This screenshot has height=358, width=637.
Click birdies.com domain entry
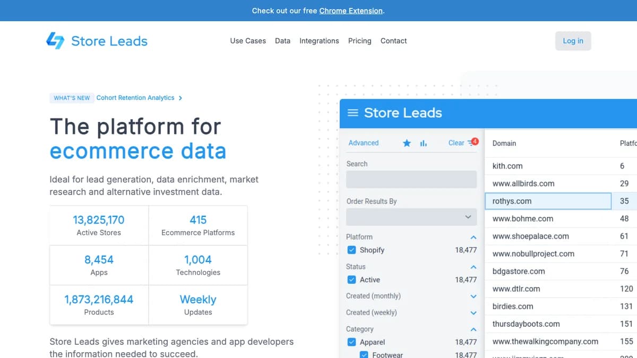tap(513, 306)
